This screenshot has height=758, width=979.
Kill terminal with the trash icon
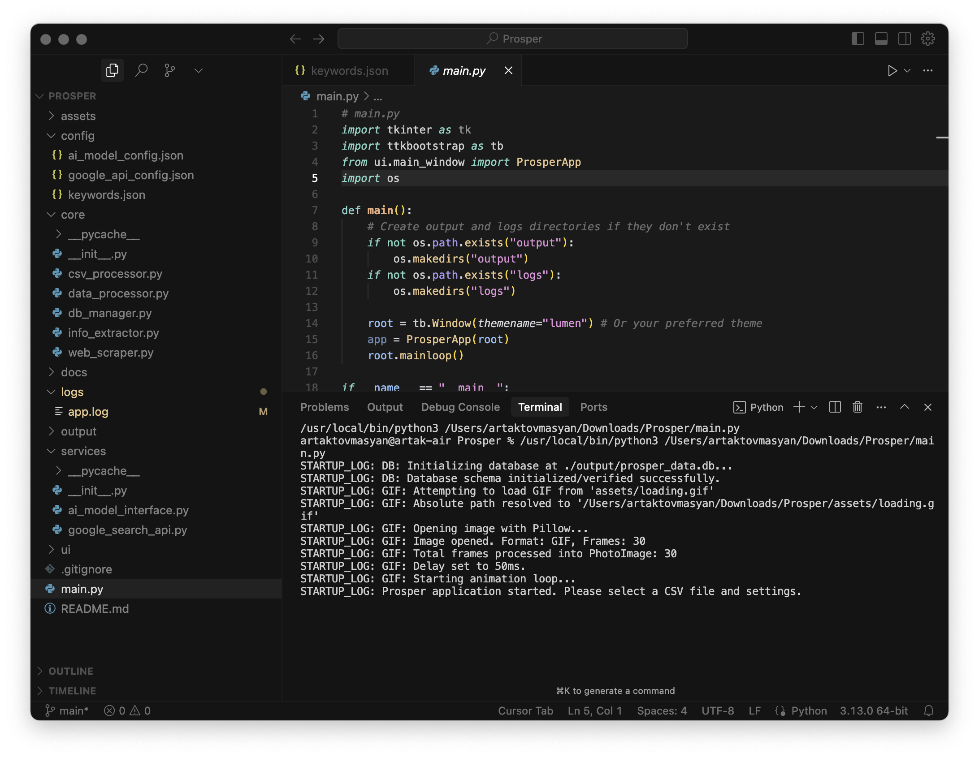857,407
